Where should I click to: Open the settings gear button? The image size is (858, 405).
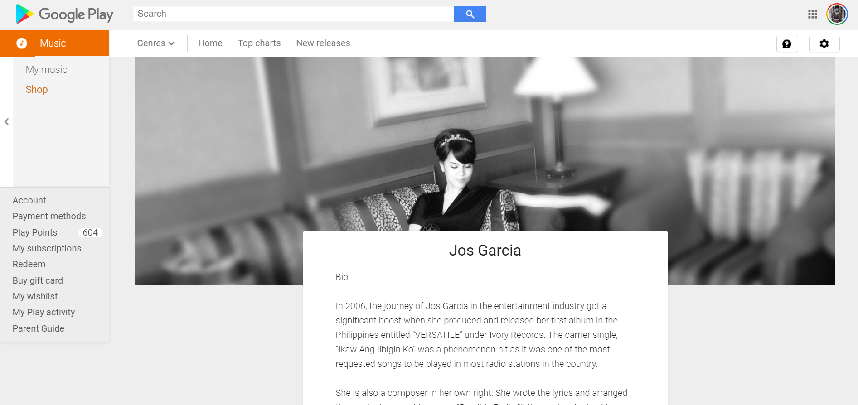pyautogui.click(x=824, y=44)
